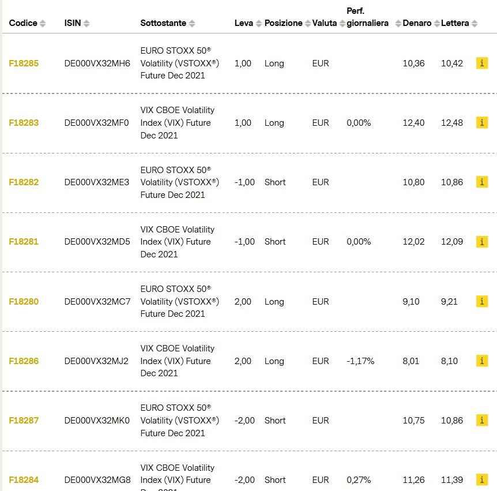Open info icon for F18284 row
Screen dimensions: 497x491
482,480
